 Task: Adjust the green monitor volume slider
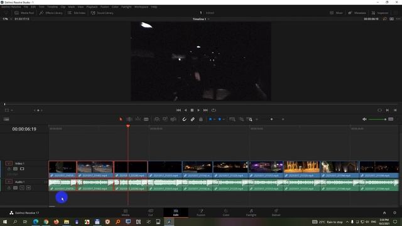click(x=378, y=119)
